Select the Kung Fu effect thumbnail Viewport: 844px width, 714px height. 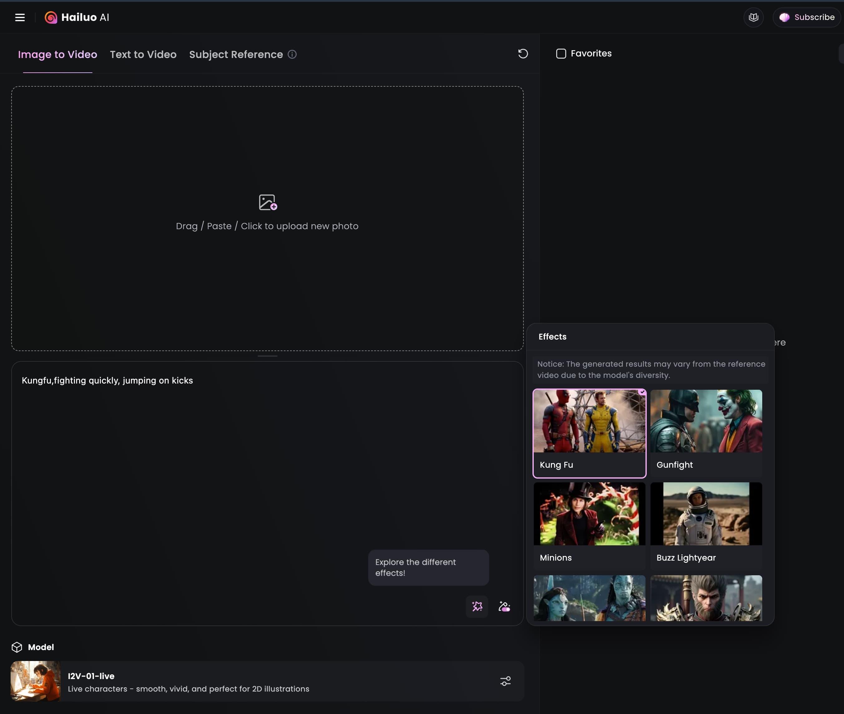click(x=589, y=433)
